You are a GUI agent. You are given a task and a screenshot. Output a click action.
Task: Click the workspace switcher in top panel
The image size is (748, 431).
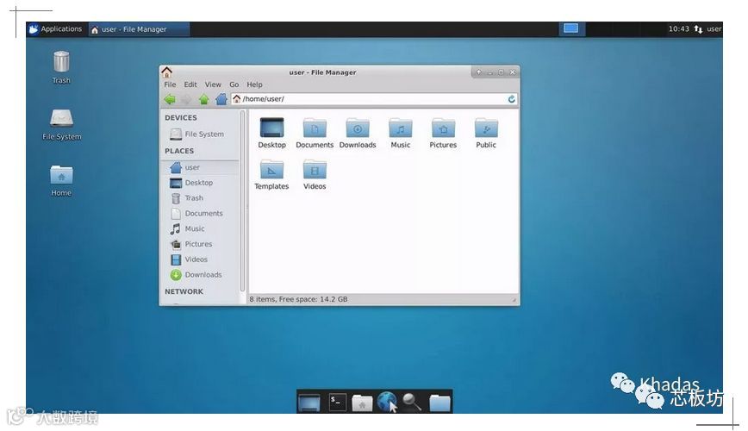[571, 28]
